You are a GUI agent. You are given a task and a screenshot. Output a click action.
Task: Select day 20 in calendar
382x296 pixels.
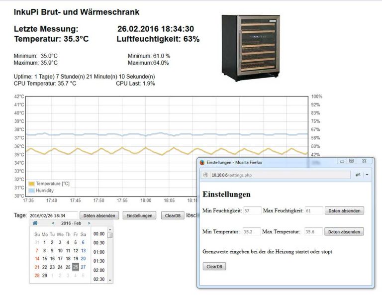84,259
